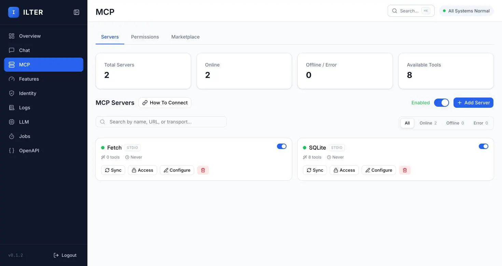Open the LLM sidebar item
This screenshot has height=266, width=502.
pyautogui.click(x=44, y=122)
